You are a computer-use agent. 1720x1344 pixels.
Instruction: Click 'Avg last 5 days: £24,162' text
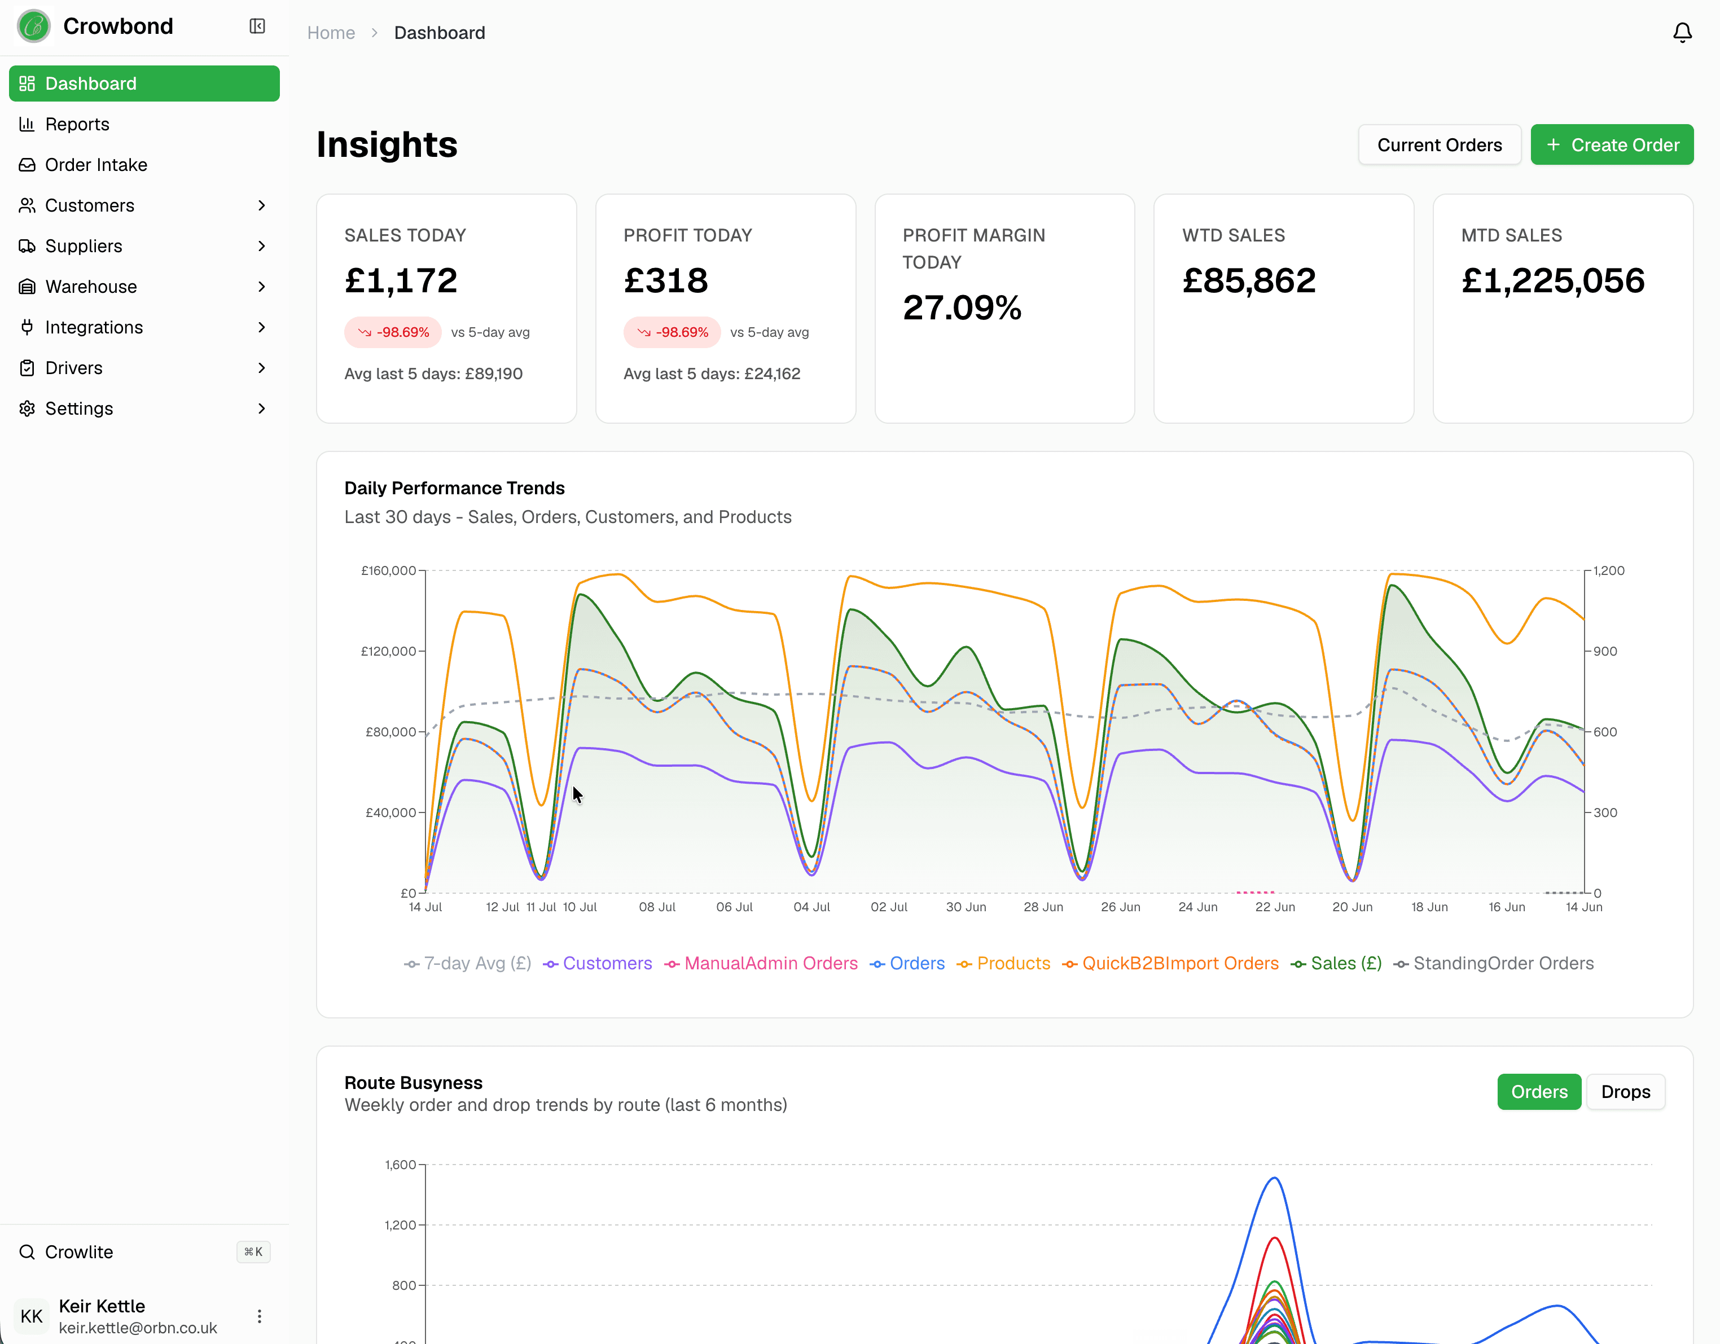coord(712,373)
